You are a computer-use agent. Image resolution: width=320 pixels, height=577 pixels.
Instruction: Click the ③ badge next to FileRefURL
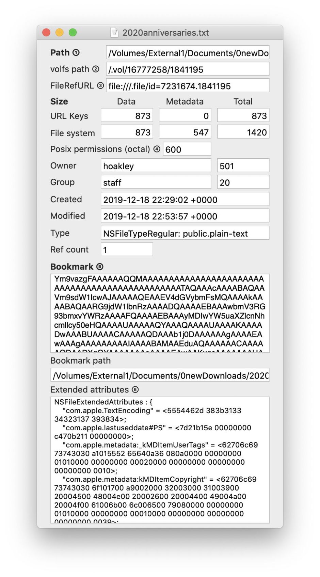click(101, 85)
